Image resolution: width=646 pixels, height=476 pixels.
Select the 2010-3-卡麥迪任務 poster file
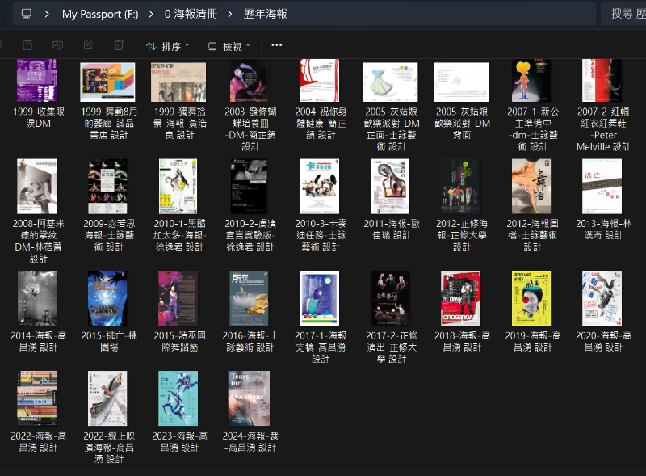pos(320,187)
